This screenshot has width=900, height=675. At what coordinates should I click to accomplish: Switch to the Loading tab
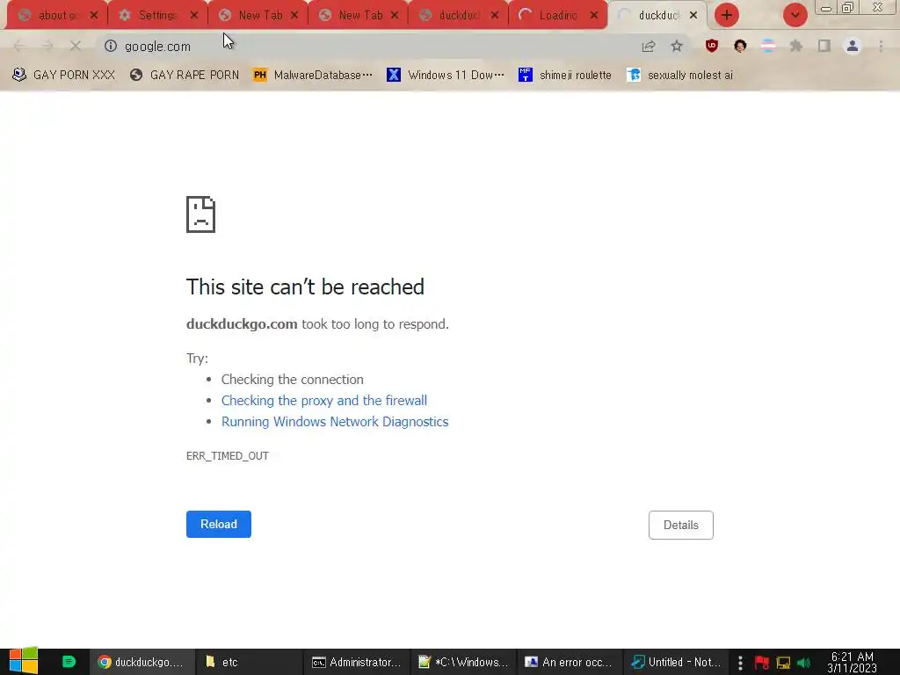click(x=558, y=16)
